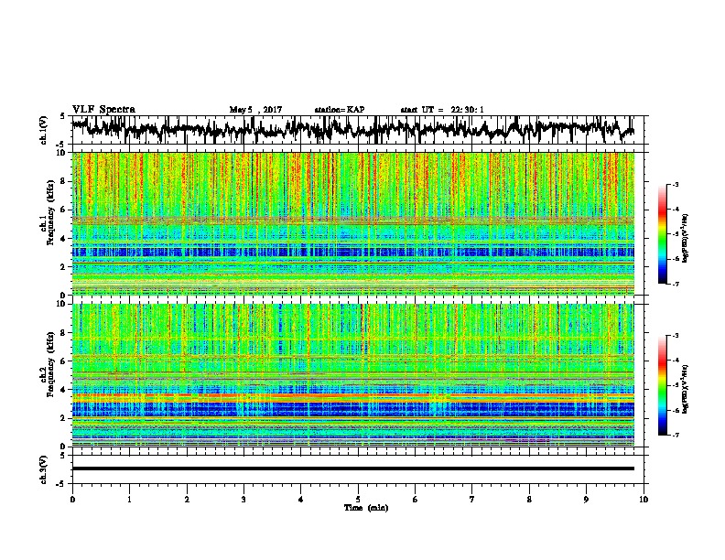Screen dimensions: 725x560
Task: Click the "8" kHz tick of ch.2 spectrogram
Action: (x=64, y=333)
